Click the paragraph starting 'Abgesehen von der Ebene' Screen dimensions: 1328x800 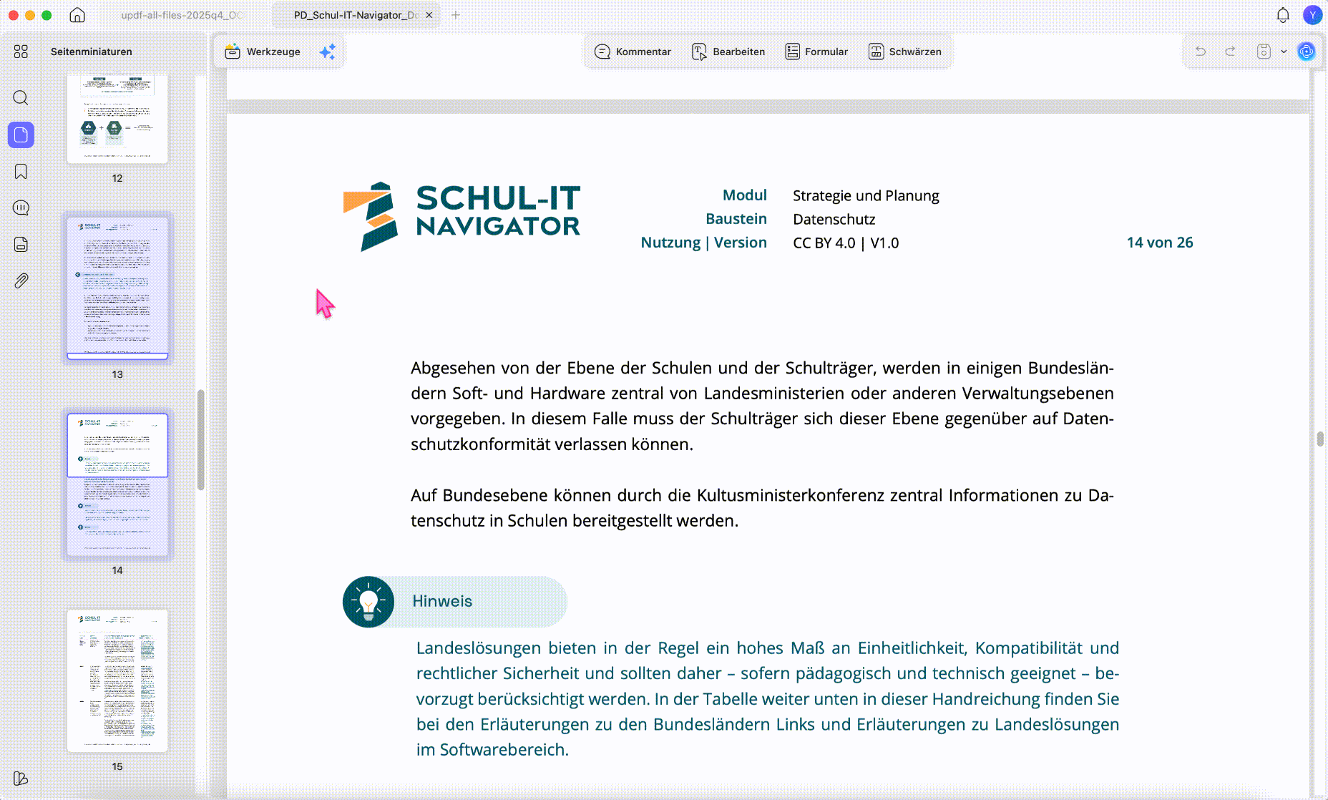tap(762, 406)
